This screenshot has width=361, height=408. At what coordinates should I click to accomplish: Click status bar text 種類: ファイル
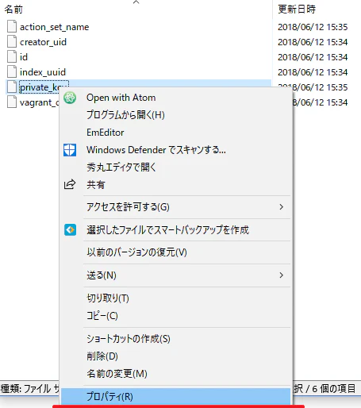click(x=25, y=389)
